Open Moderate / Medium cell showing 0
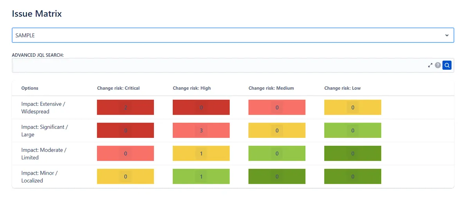The width and height of the screenshot is (470, 197). tap(277, 154)
